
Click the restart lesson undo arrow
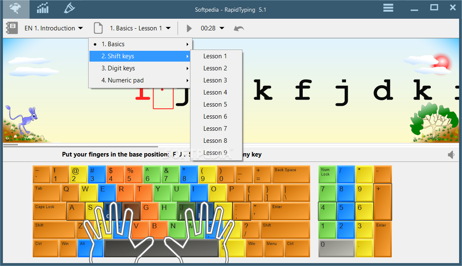click(x=239, y=28)
